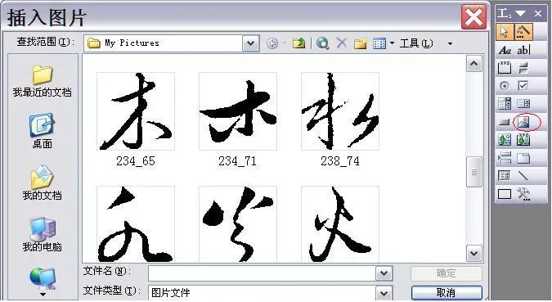Select thumbnail 234_71

[238, 111]
